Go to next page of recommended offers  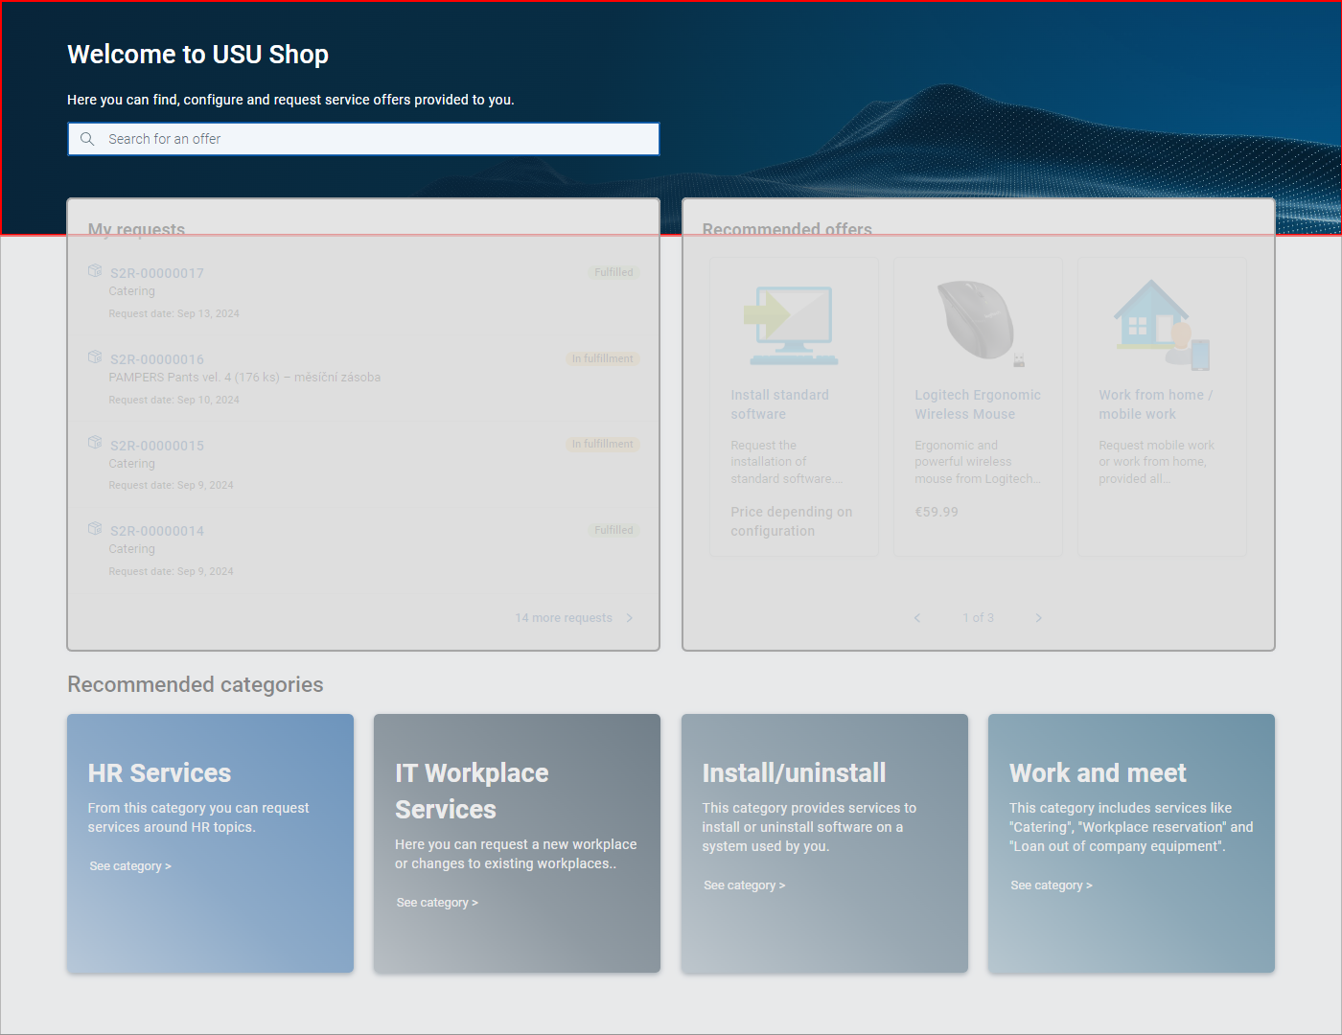tap(1038, 618)
